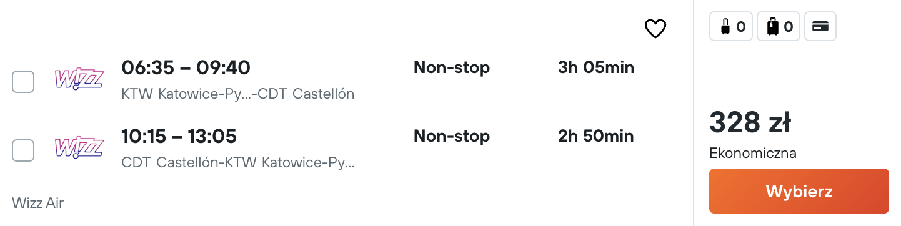Viewport: 901px width, 226px height.
Task: Open the 10:15 – 13:05 flight details
Action: 179,136
